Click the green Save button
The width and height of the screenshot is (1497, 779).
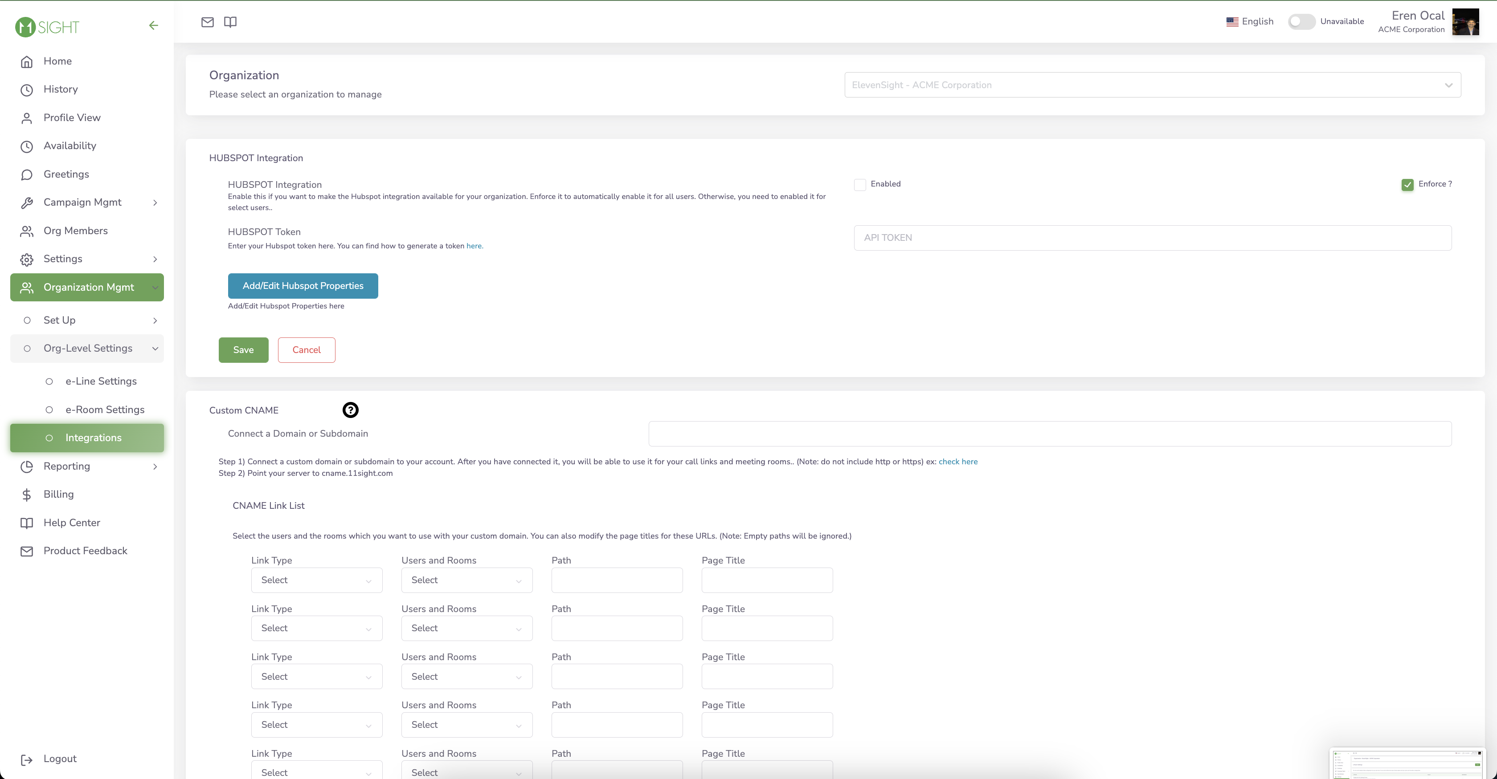pos(244,350)
